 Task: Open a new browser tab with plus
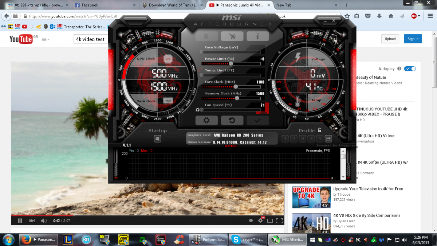[346, 5]
